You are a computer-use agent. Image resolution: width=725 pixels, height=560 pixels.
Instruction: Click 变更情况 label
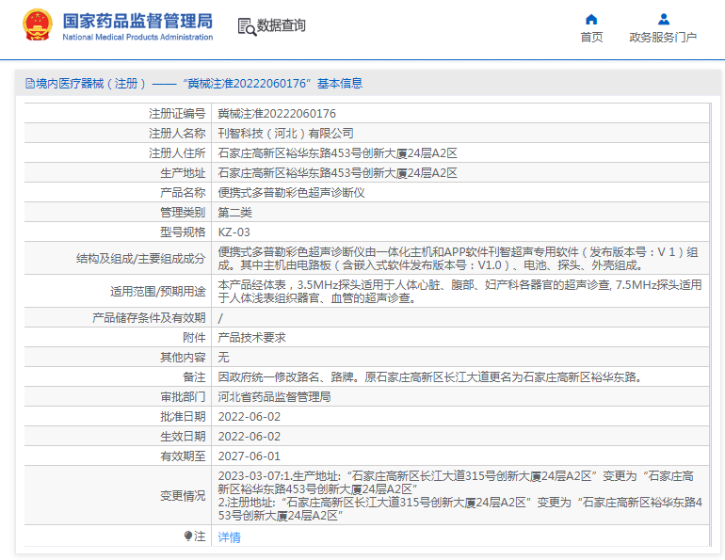tap(183, 496)
